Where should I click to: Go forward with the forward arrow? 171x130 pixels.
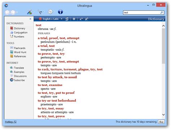click(13, 12)
